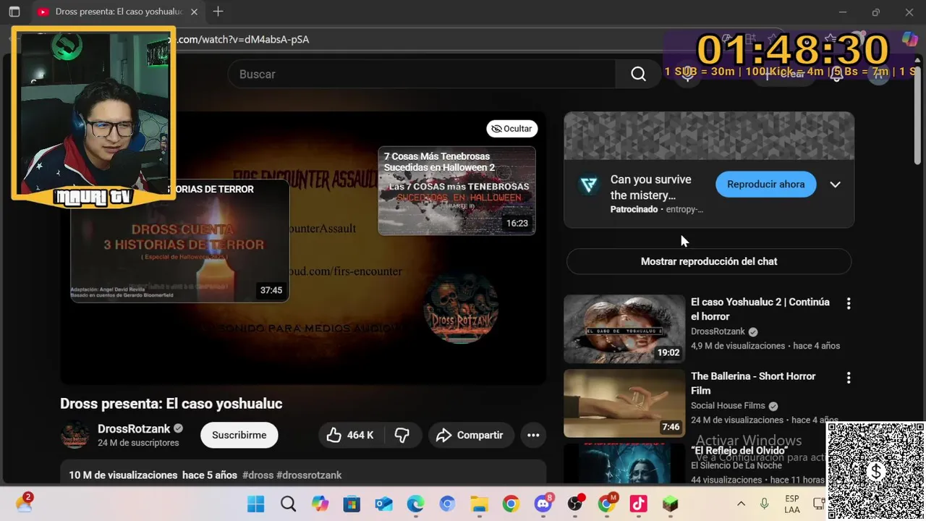Screen dimensions: 926x521
Task: Expand the sponsored ad chevron
Action: pyautogui.click(x=835, y=184)
